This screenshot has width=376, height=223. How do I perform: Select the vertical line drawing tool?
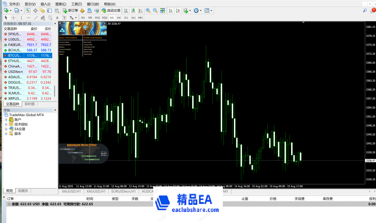(x=21, y=17)
